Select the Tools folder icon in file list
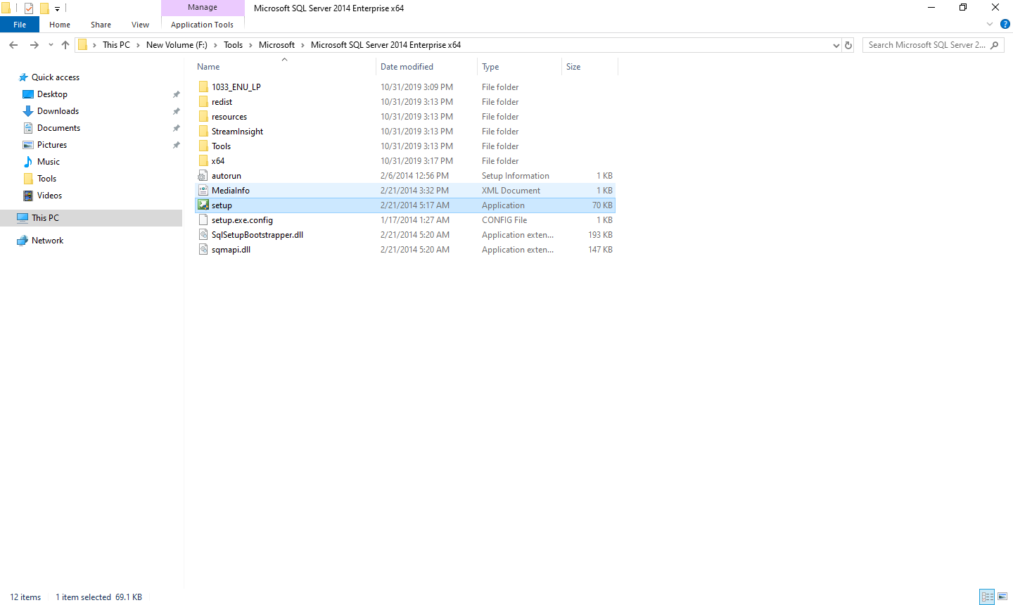This screenshot has height=605, width=1013. (203, 146)
